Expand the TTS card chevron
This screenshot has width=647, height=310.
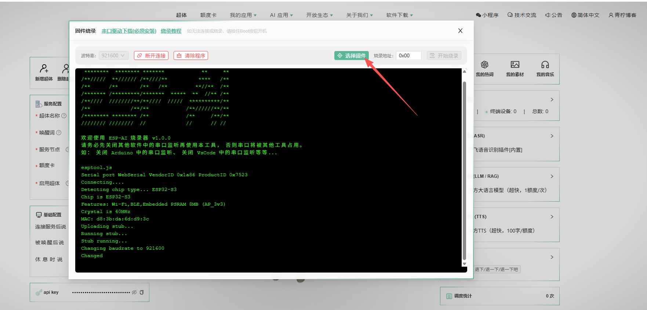point(552,217)
